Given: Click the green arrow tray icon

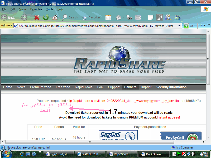Looking at the screenshot, I should point(179,154).
